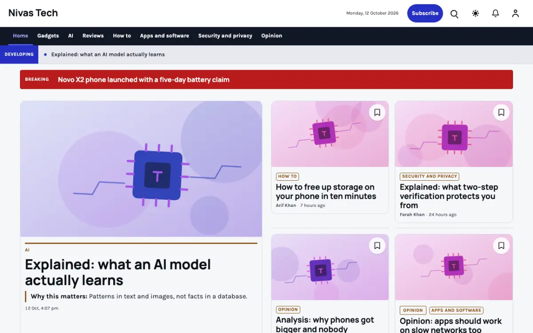Bookmark the slow networks opinion article
533x333 pixels.
click(x=501, y=246)
